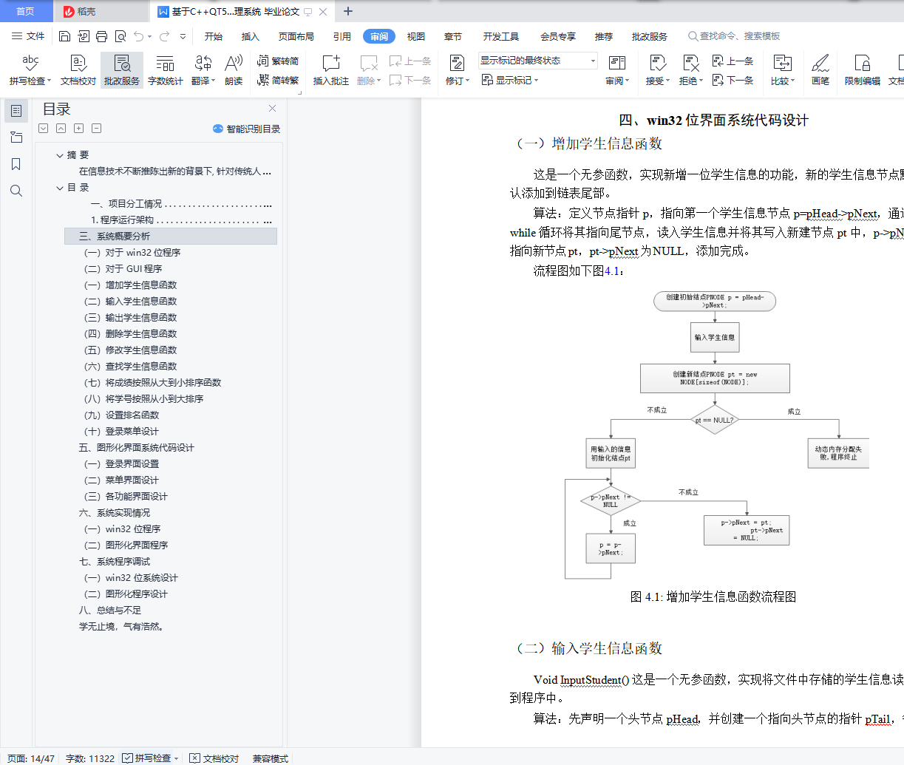Viewport: 904px width, 765px height.
Task: Select outline item 八、总结与不足
Action: 110,611
